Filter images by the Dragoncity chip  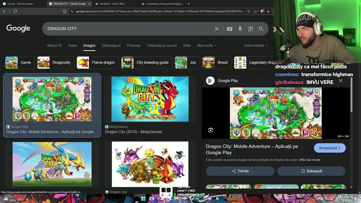click(56, 63)
